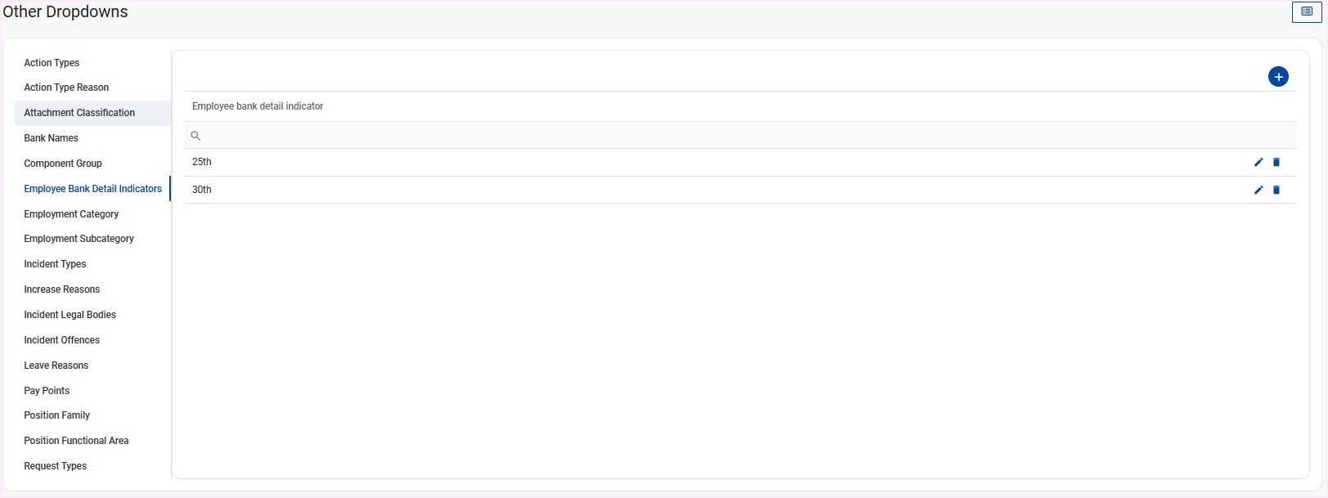Select the Component Group category
Viewport: 1328px width, 498px height.
click(x=63, y=164)
